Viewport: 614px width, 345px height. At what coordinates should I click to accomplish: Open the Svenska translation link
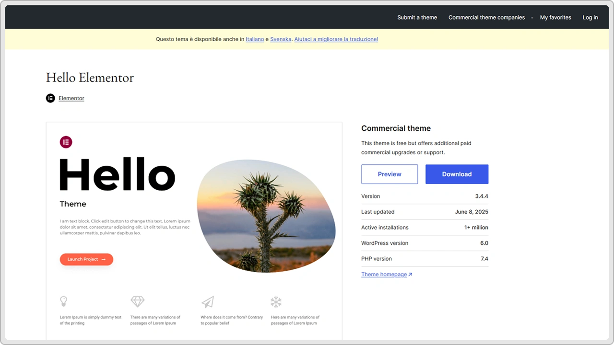tap(281, 39)
